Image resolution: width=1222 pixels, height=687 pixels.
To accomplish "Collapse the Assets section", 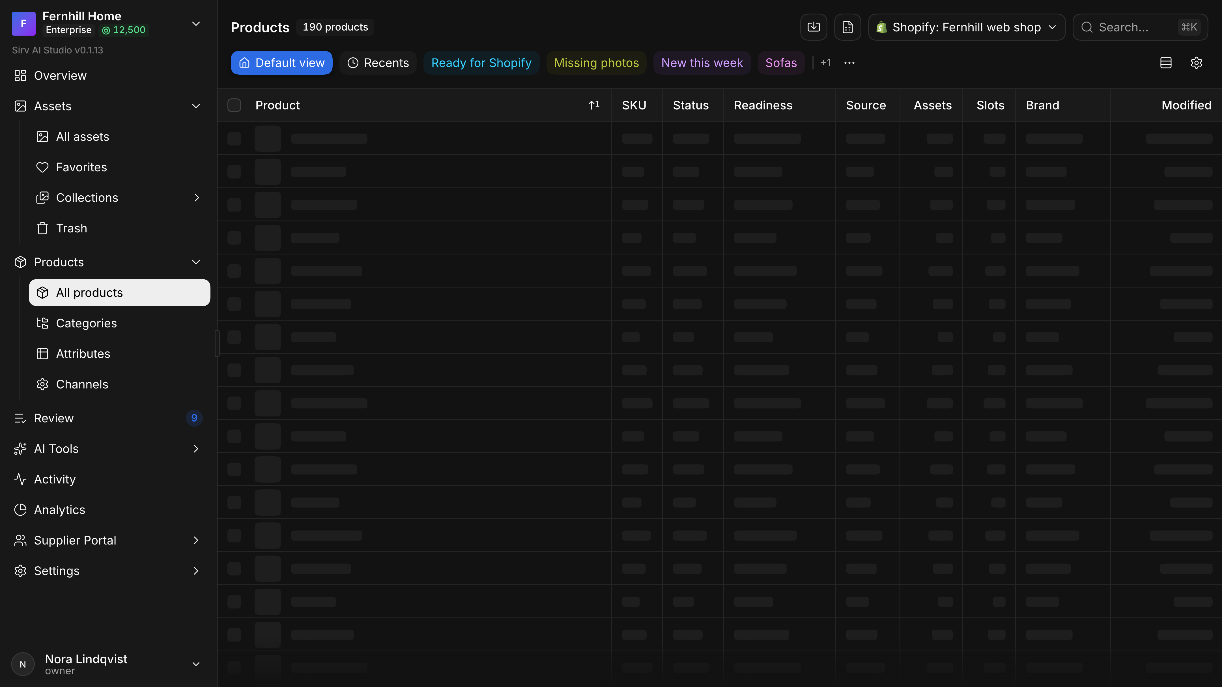I will click(x=195, y=106).
